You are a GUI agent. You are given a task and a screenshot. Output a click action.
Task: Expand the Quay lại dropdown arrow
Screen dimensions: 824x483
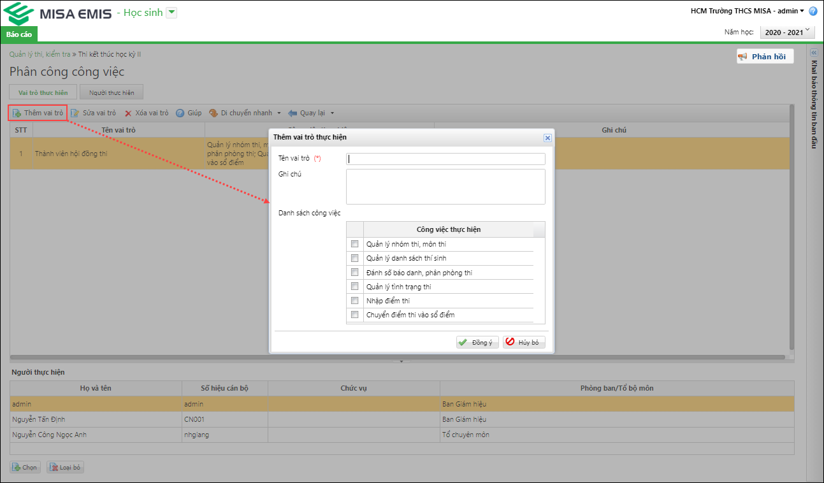[x=332, y=113]
